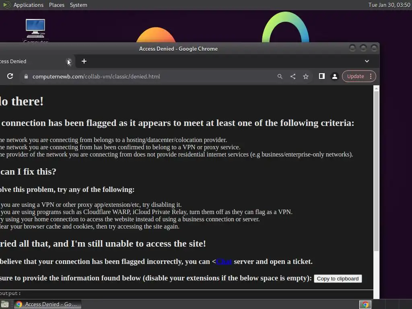Open a new tab with the plus icon
412x309 pixels.
tap(84, 61)
